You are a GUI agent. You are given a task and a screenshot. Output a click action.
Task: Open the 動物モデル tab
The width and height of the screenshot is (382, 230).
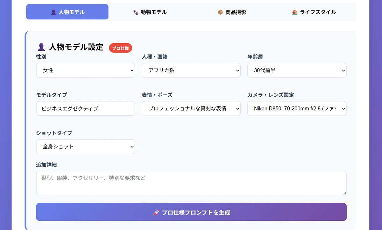tap(150, 12)
